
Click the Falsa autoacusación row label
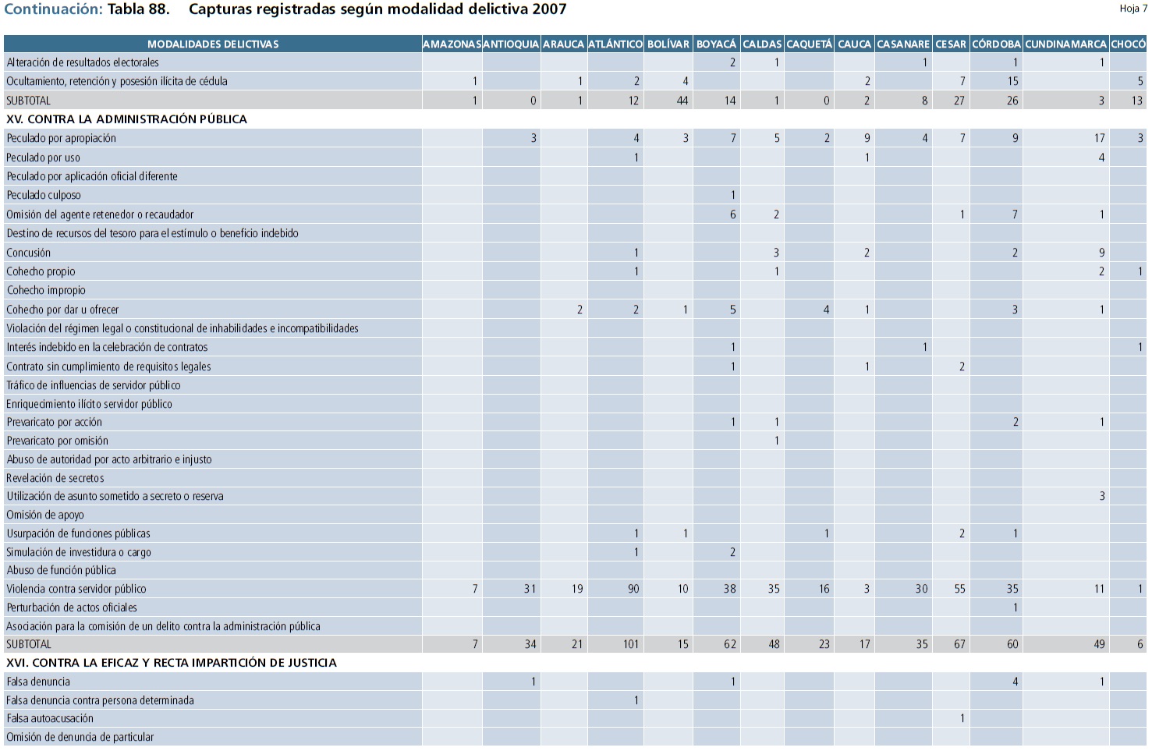[x=50, y=718]
